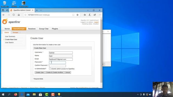Click the Openfire flame logo
Viewport: 173px width, 97px height.
coord(5,21)
